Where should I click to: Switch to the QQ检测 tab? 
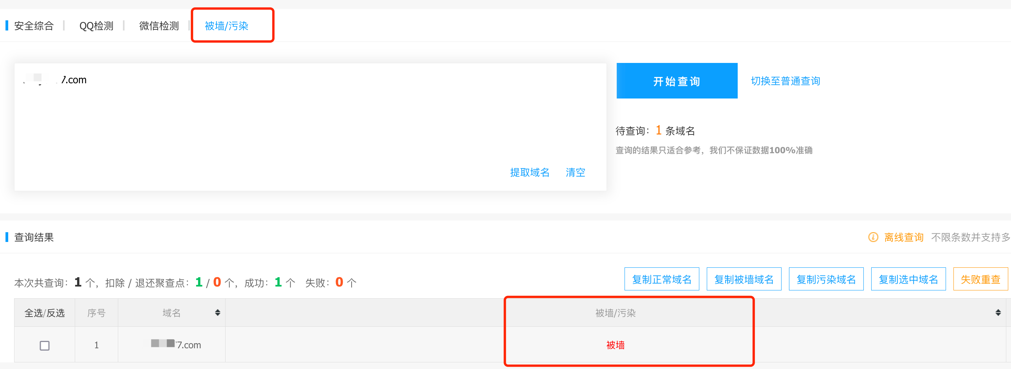(x=96, y=26)
